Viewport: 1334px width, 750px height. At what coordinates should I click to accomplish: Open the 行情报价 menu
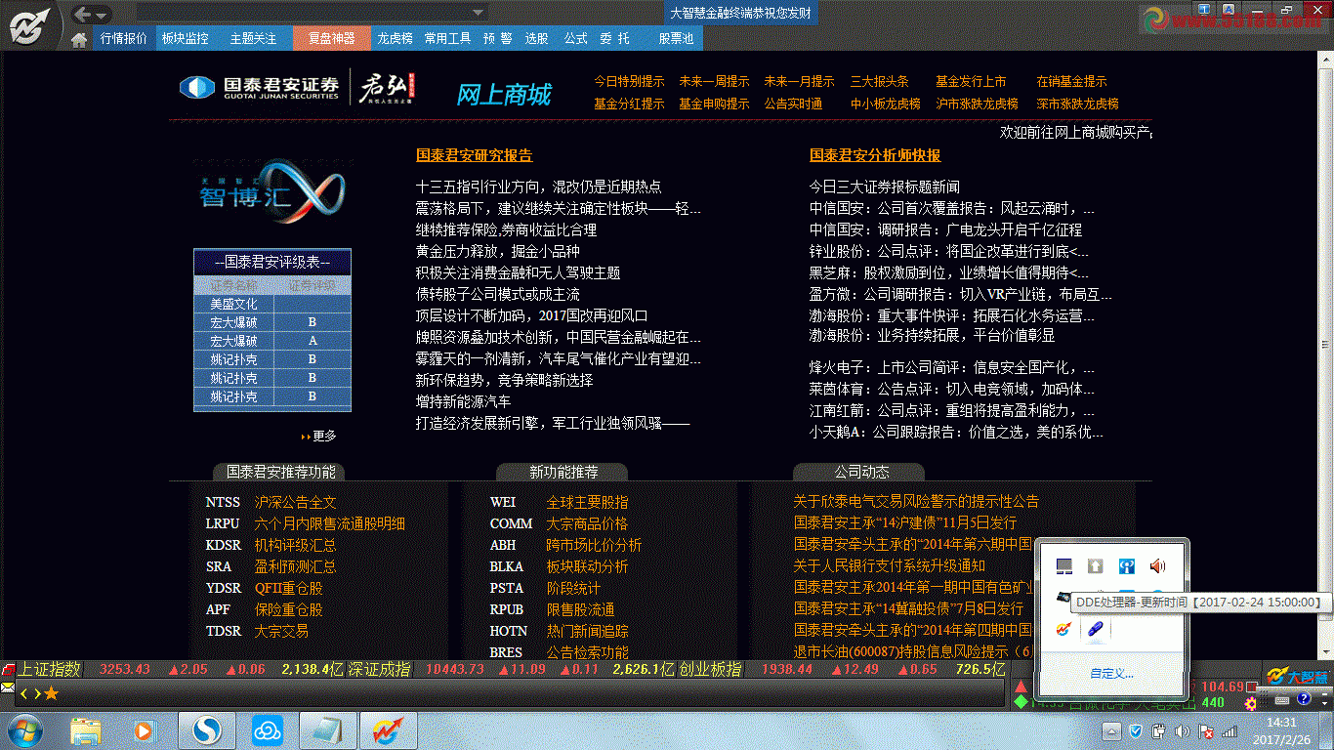[123, 38]
